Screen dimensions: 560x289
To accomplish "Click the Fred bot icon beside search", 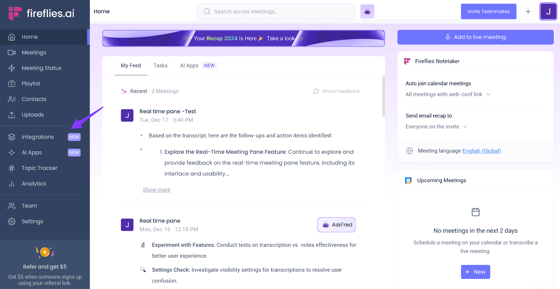I will coord(367,12).
